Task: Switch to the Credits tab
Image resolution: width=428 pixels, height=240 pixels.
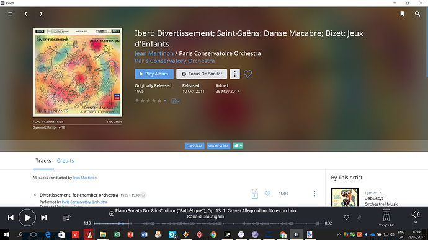Action: [65, 161]
